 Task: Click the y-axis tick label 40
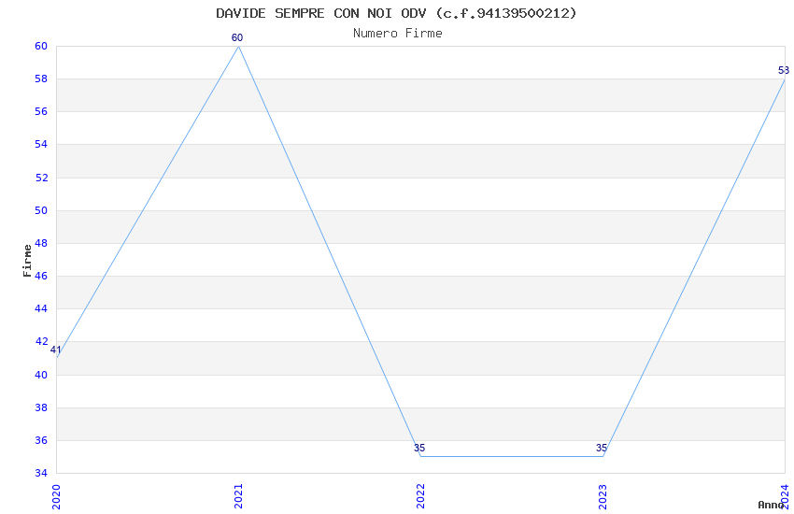click(41, 375)
